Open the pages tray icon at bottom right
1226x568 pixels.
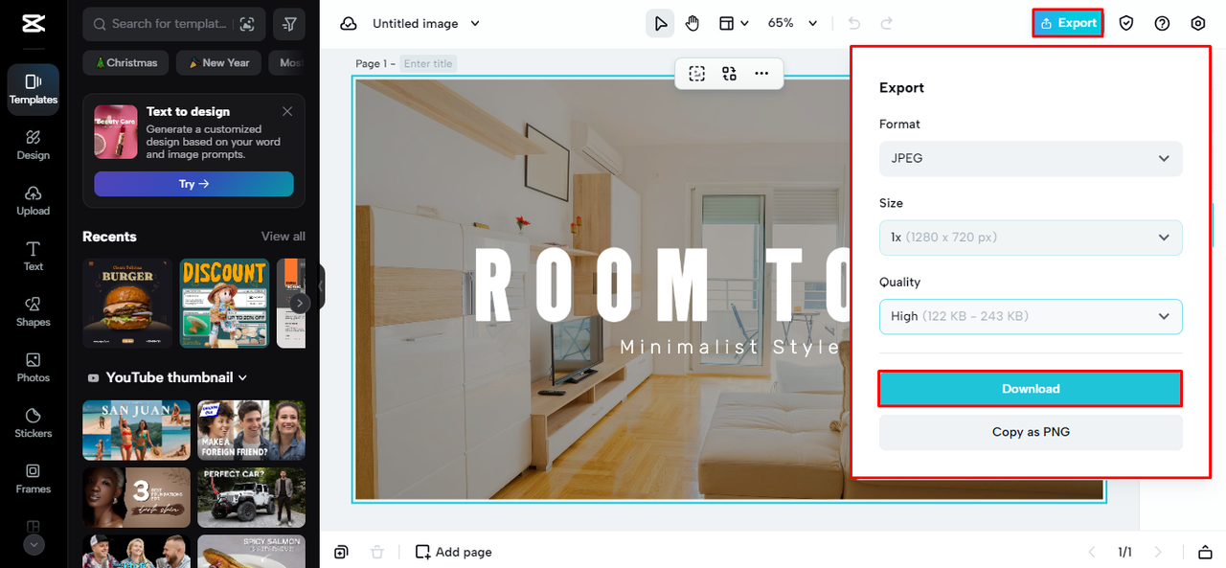click(1205, 552)
